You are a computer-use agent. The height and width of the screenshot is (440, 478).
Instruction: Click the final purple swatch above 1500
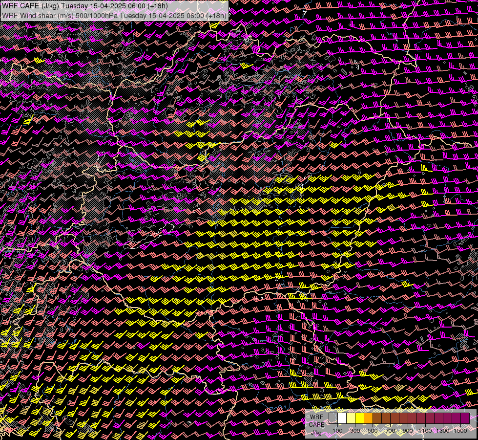(465, 418)
